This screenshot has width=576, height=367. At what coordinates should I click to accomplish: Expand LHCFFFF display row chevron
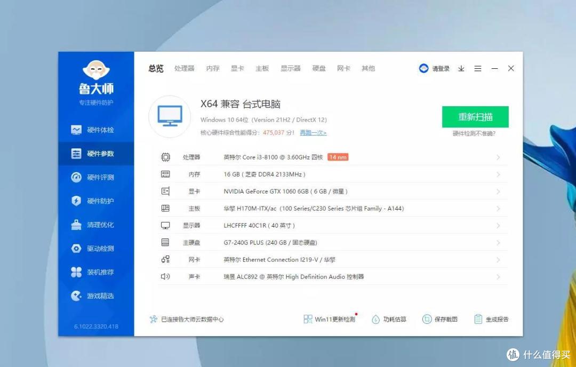(x=498, y=226)
